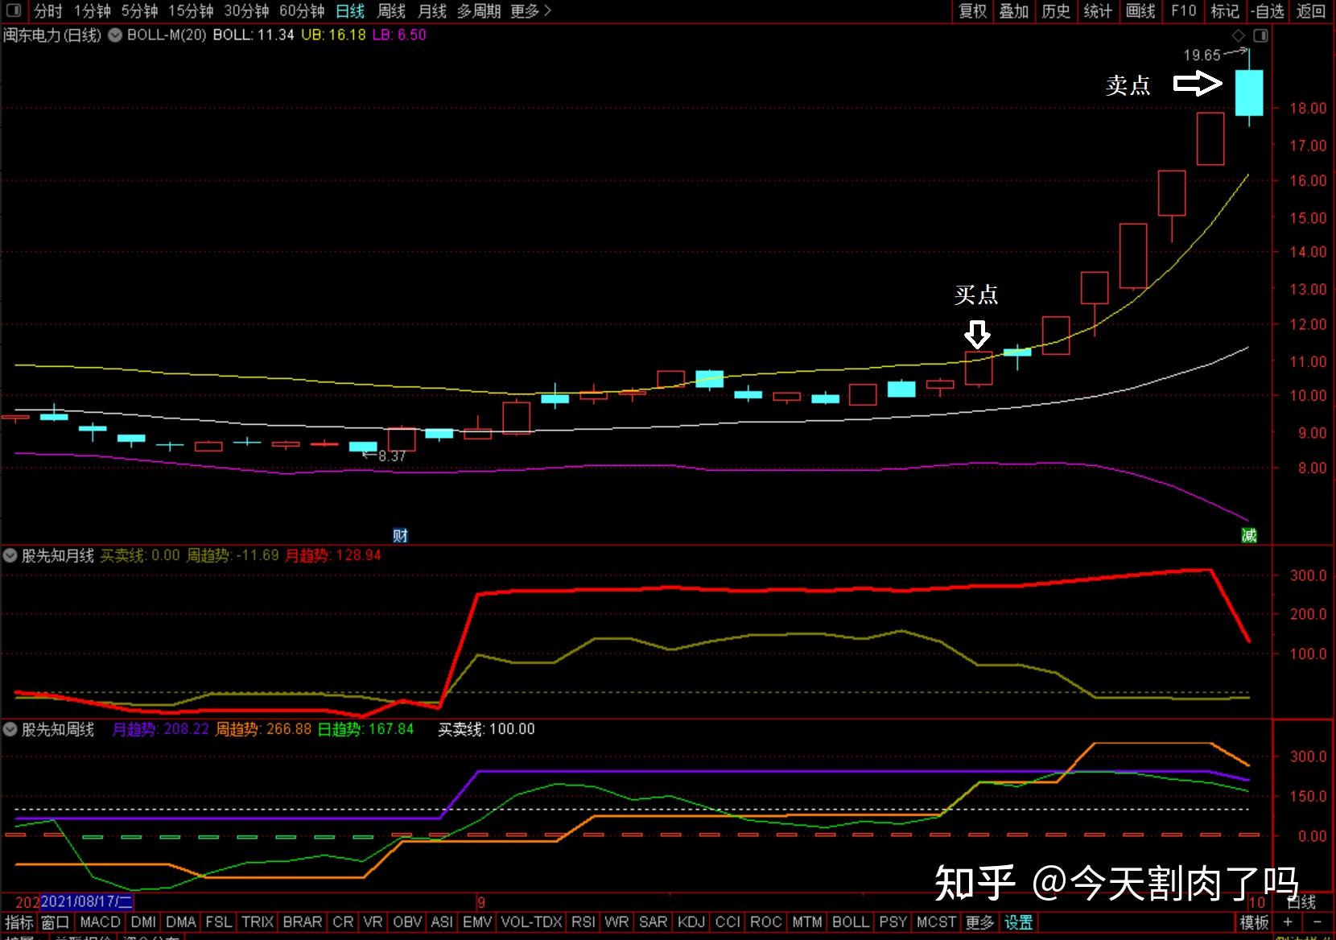Open the 股先知周线 indicator dropdown
The width and height of the screenshot is (1336, 940).
10,729
